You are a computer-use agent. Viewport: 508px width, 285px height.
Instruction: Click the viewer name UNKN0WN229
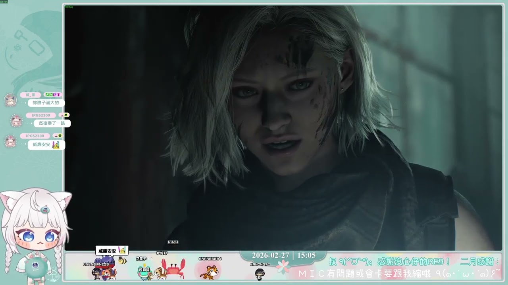tap(96, 264)
